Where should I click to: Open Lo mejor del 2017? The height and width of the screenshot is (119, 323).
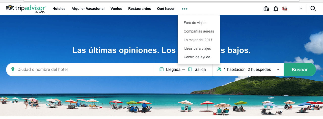198,40
